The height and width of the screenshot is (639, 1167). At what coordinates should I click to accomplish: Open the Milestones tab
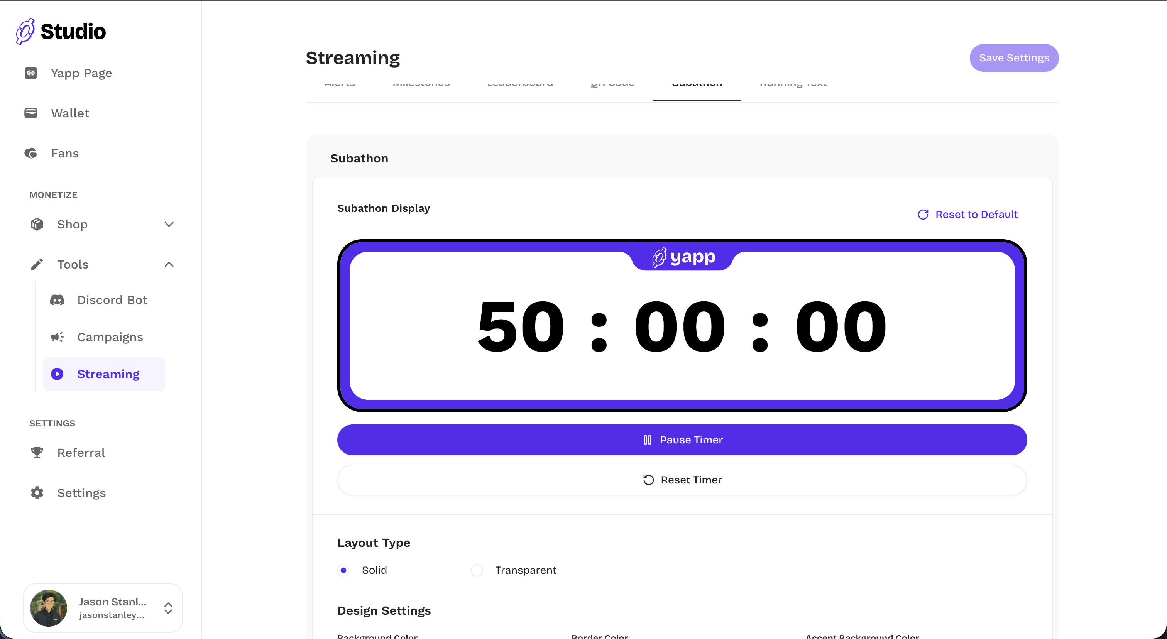tap(421, 85)
